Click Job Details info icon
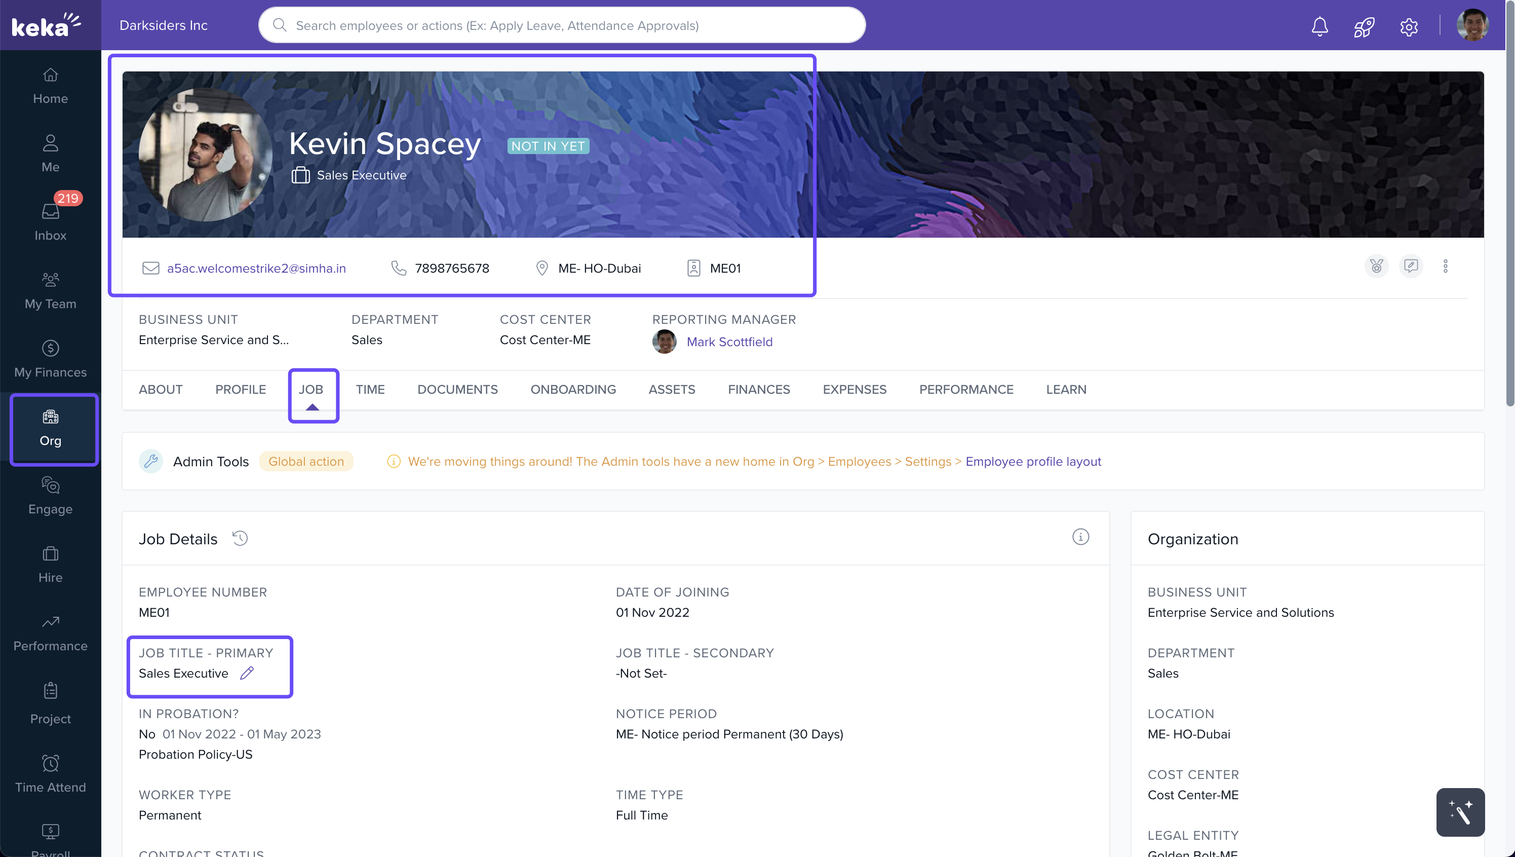This screenshot has height=857, width=1515. (x=1080, y=537)
